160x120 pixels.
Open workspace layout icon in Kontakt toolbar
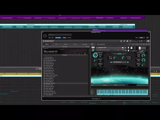127,41
